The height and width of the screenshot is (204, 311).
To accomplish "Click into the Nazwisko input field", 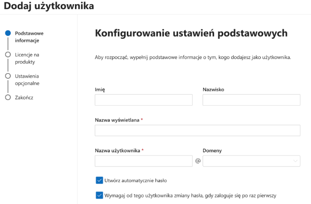I will pyautogui.click(x=251, y=100).
